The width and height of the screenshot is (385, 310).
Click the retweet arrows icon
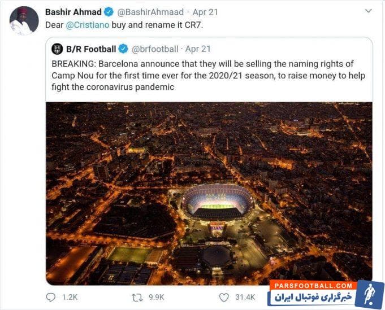point(136,297)
